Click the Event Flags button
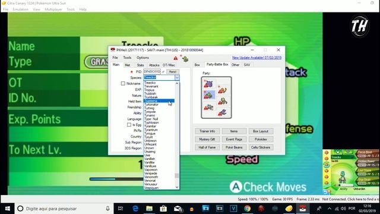The height and width of the screenshot is (214, 380). coord(234,139)
